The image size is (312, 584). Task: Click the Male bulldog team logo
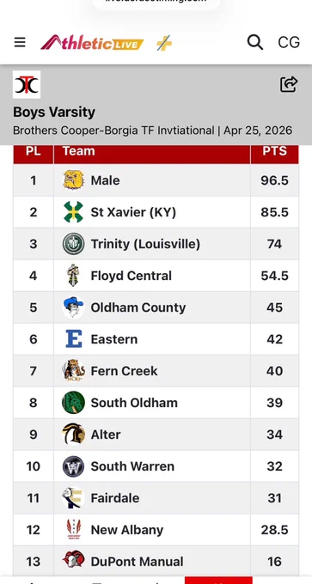[73, 180]
